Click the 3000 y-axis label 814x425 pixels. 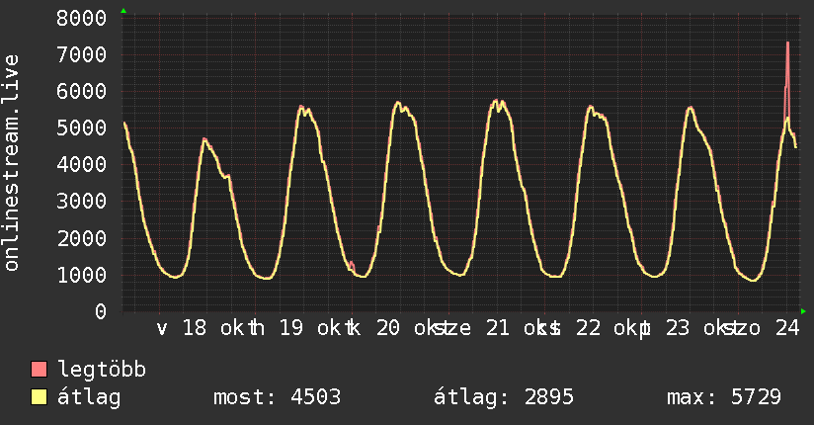(82, 201)
